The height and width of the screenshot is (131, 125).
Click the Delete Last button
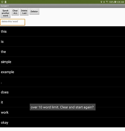[x=24, y=12]
